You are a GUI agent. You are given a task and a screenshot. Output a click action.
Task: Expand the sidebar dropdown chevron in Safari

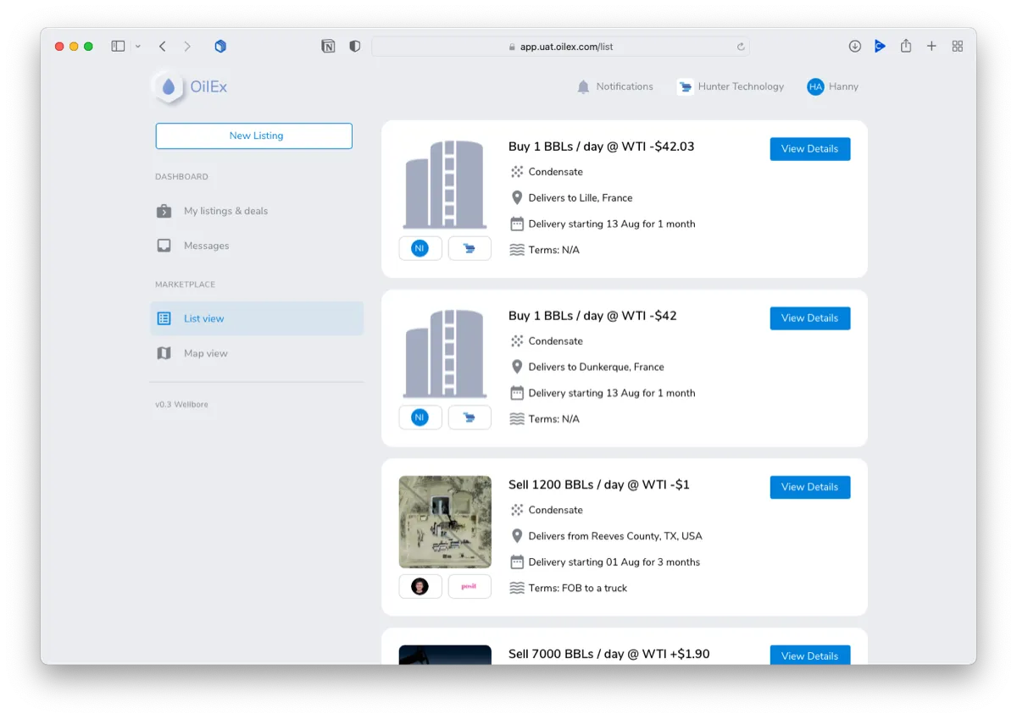tap(138, 47)
